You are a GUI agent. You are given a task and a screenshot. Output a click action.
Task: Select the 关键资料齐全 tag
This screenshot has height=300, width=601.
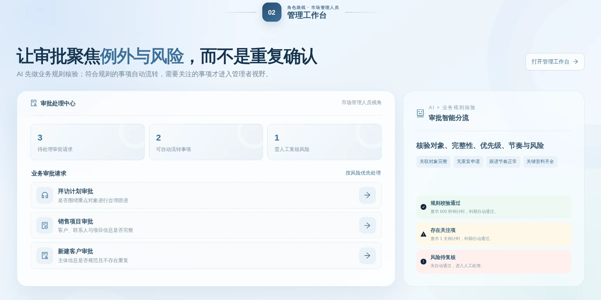coord(540,162)
